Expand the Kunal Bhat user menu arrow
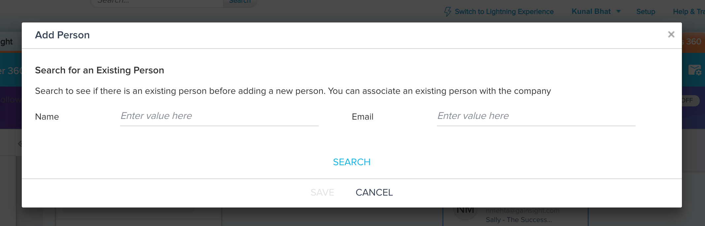Image resolution: width=705 pixels, height=226 pixels. point(619,12)
